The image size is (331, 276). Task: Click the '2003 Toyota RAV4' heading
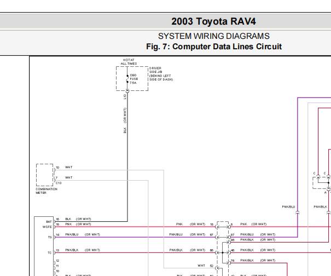(x=213, y=21)
